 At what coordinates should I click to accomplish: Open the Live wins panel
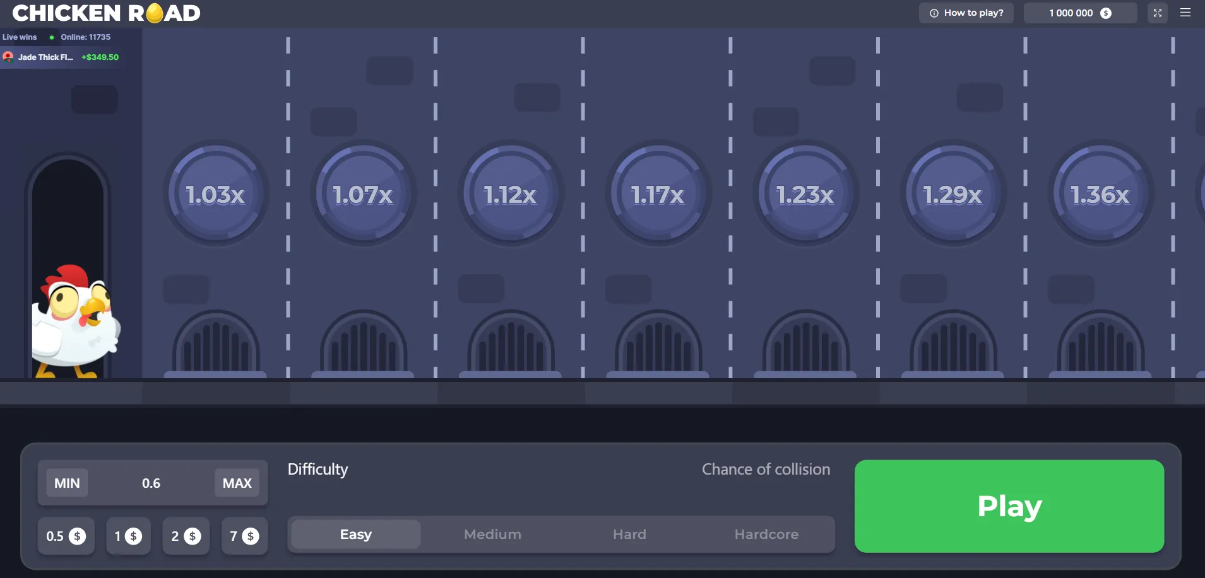[19, 37]
